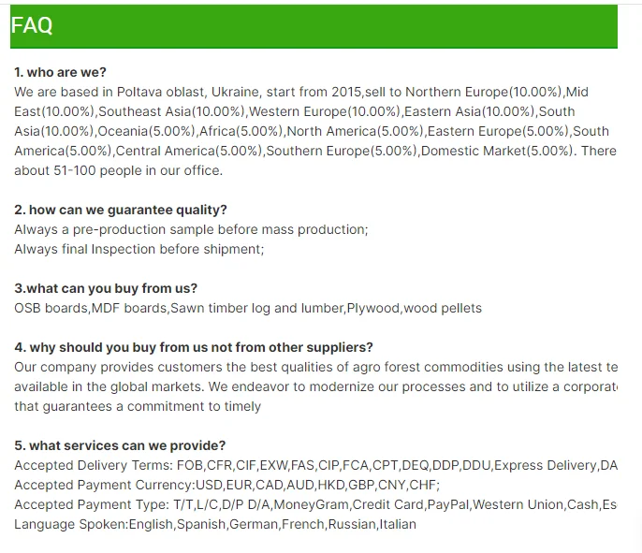Click the "4. why should you buy from us" heading
This screenshot has width=642, height=553.
pyautogui.click(x=194, y=347)
